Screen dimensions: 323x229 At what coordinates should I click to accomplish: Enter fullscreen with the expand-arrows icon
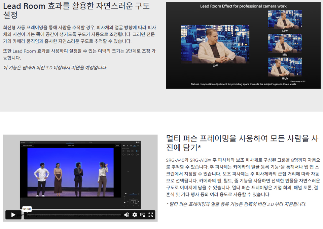click(x=151, y=215)
